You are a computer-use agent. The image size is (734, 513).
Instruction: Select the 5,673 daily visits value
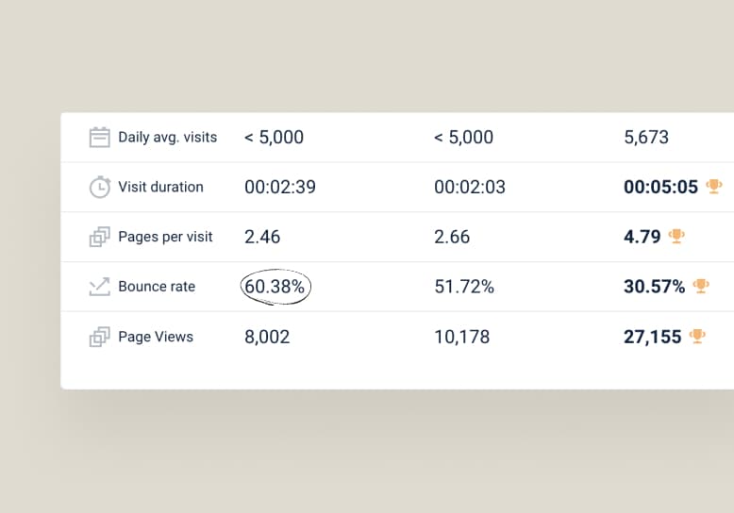tap(646, 138)
